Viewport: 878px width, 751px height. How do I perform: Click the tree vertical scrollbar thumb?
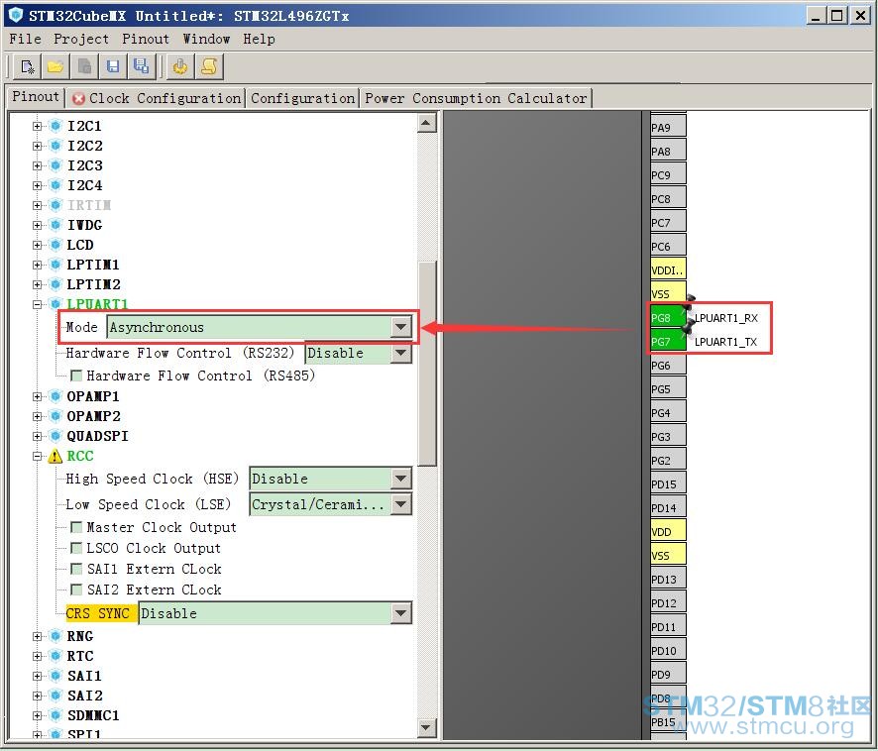tap(427, 364)
